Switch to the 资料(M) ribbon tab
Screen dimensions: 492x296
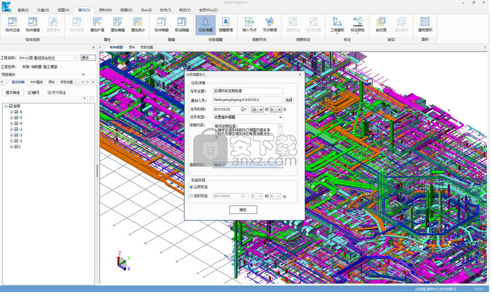click(x=105, y=10)
